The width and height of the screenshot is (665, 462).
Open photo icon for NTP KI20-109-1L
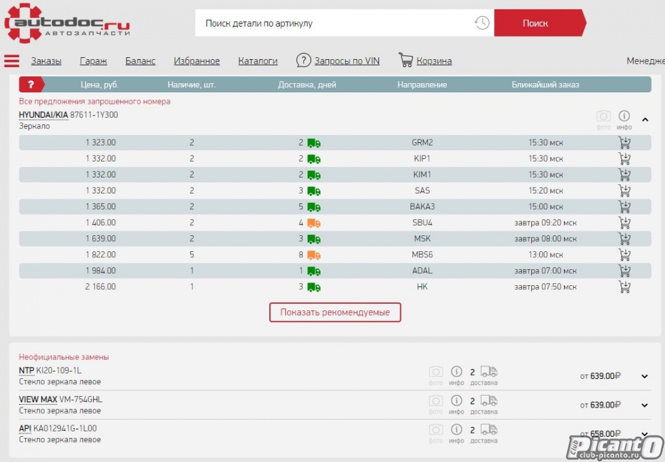point(436,372)
